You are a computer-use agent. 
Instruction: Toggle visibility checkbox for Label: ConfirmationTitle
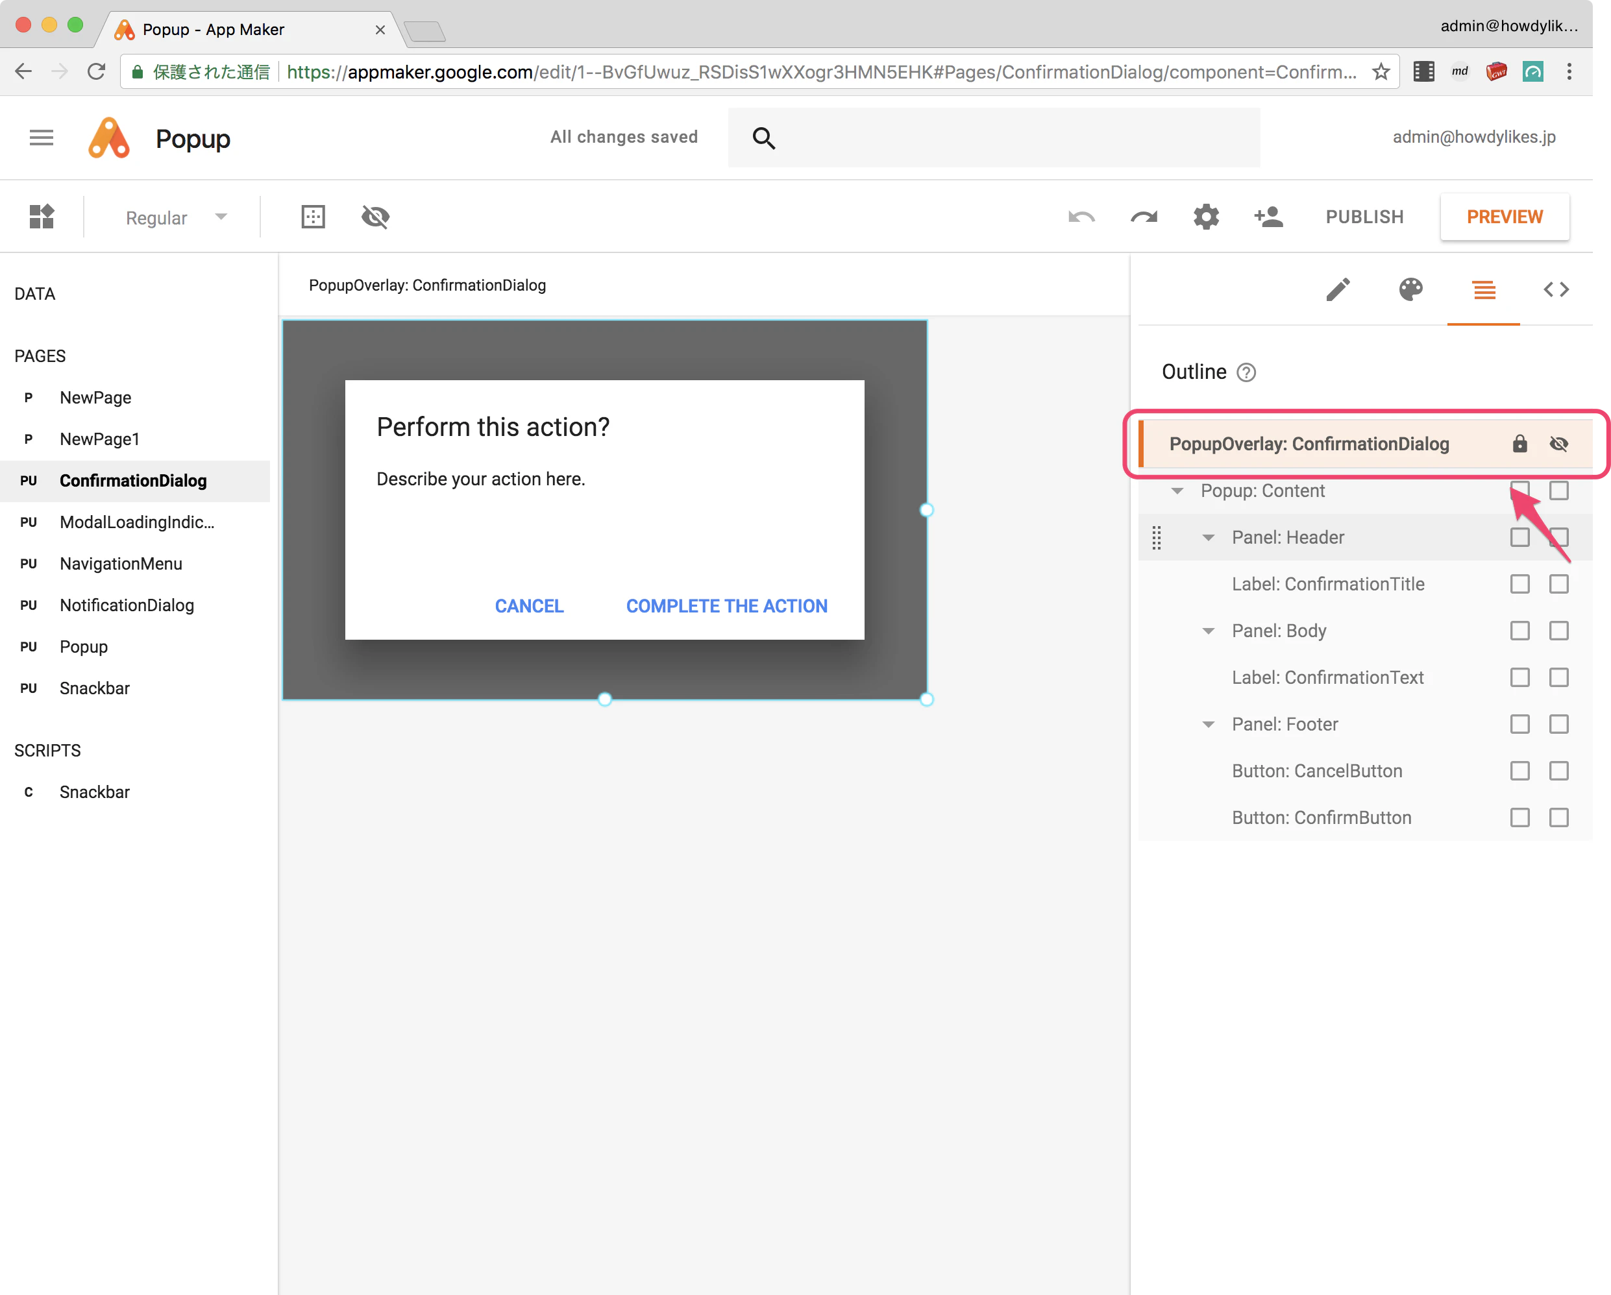click(x=1558, y=584)
